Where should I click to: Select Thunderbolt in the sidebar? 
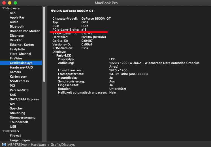tap(19, 122)
